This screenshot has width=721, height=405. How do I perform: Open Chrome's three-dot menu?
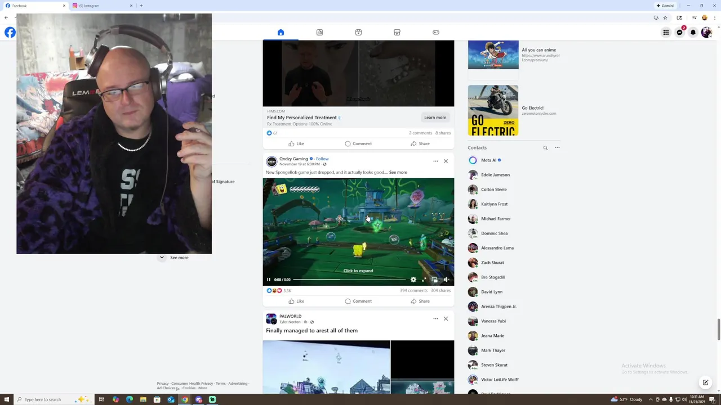(x=714, y=17)
